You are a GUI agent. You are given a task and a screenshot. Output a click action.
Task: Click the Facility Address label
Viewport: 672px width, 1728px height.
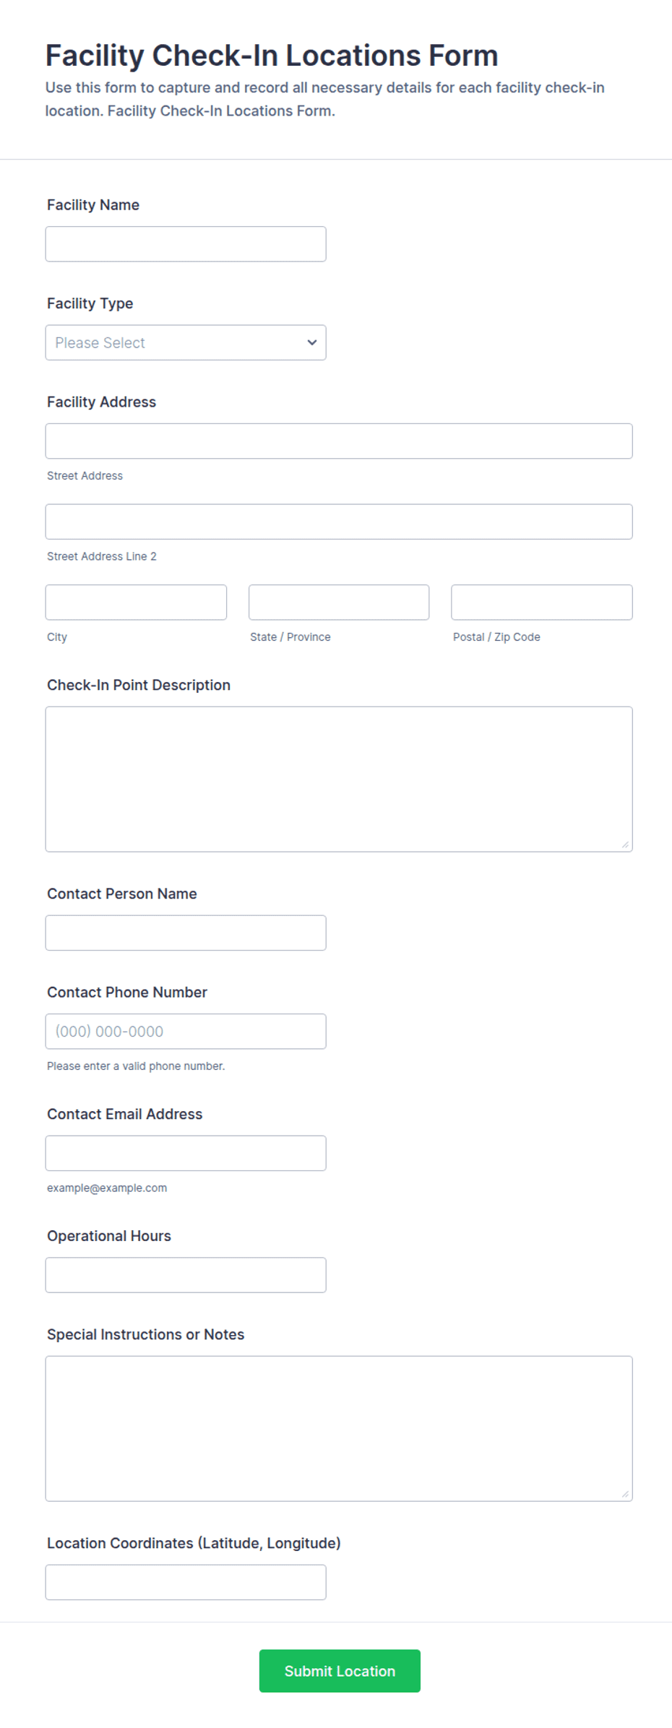click(x=101, y=402)
